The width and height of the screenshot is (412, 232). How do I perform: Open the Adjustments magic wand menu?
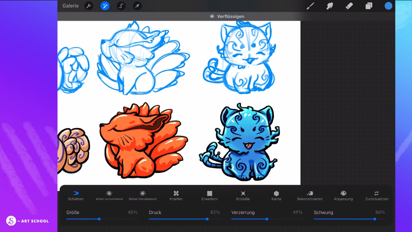coord(105,6)
